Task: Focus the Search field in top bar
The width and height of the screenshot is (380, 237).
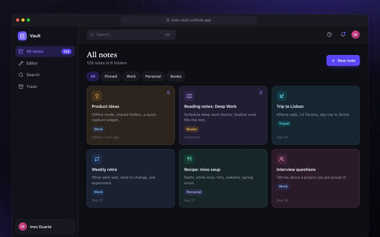Action: click(x=131, y=35)
